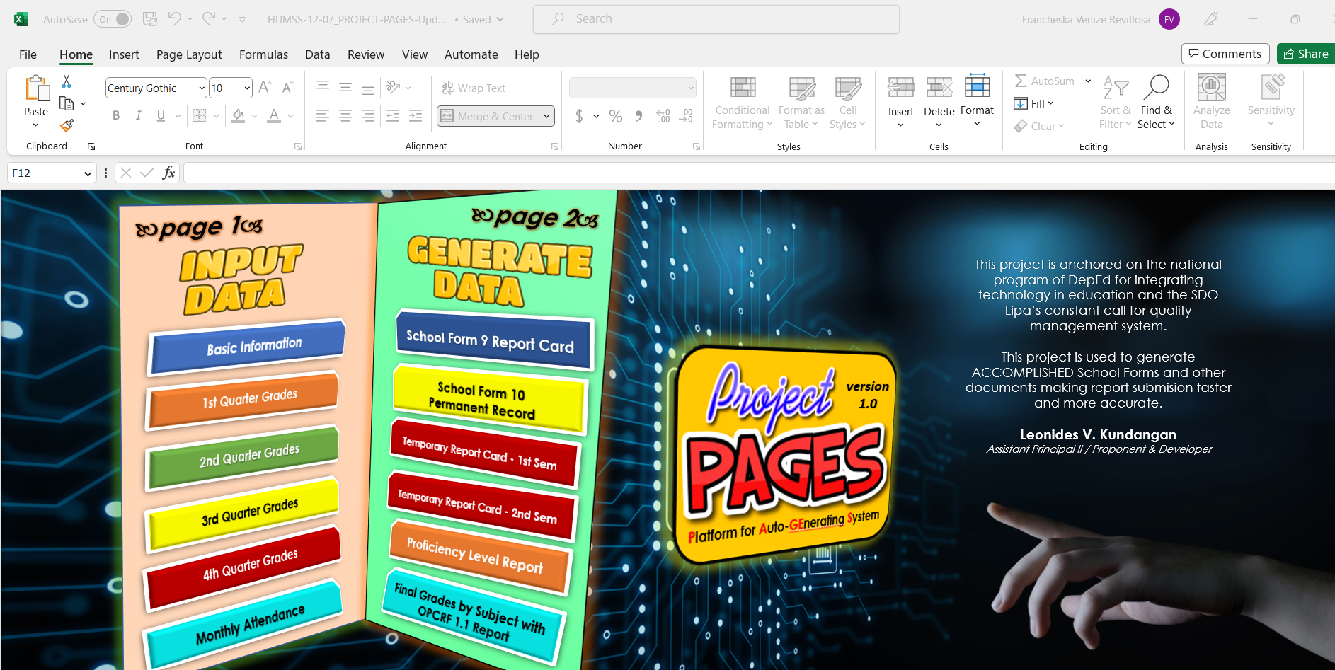This screenshot has height=670, width=1335.
Task: Open the Francheska account avatar
Action: point(1169,19)
